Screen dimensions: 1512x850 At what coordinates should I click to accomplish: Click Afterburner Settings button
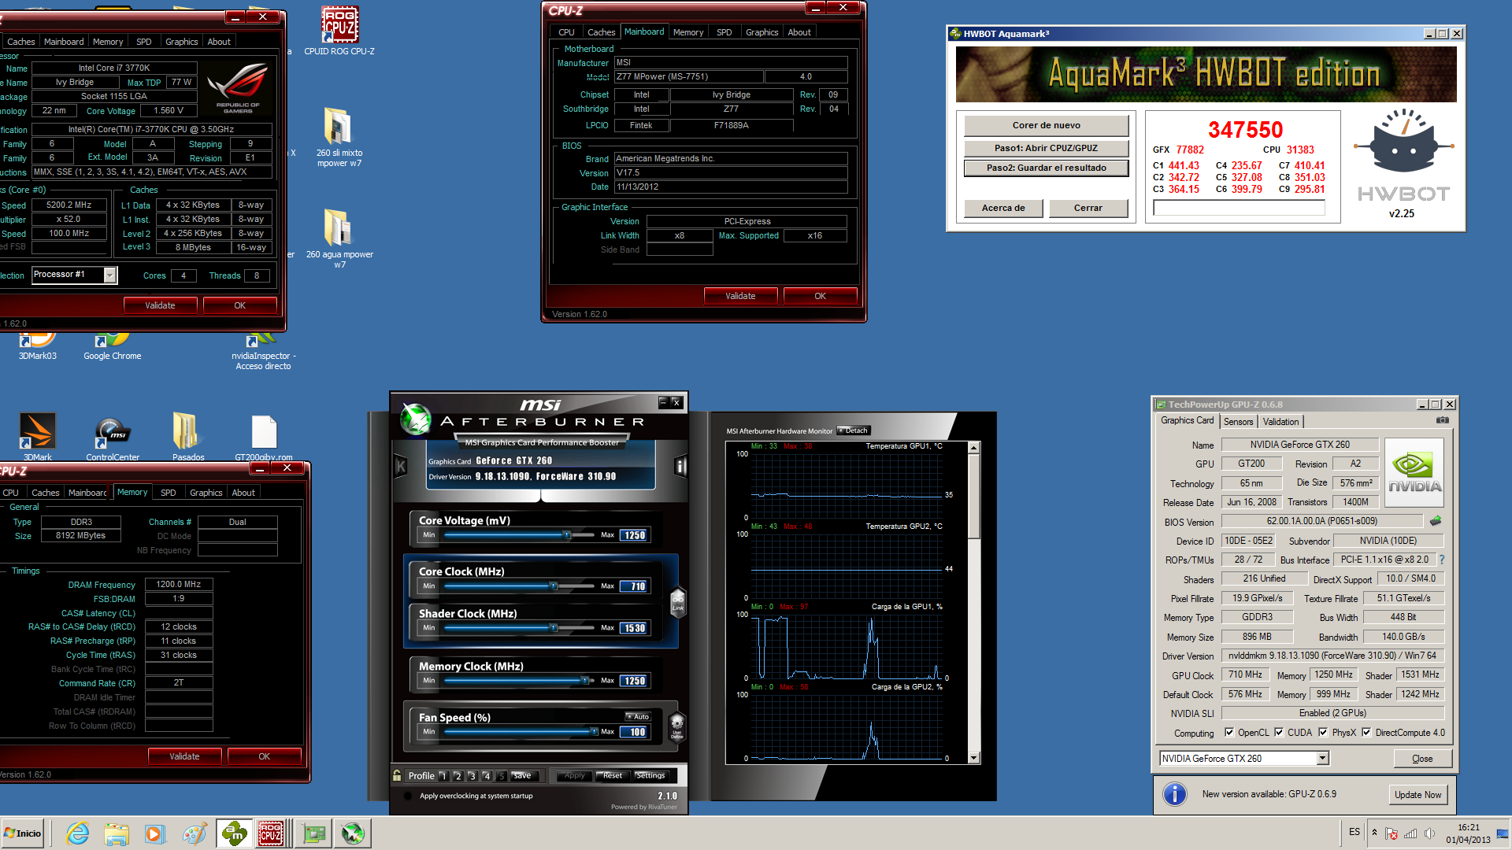[650, 775]
